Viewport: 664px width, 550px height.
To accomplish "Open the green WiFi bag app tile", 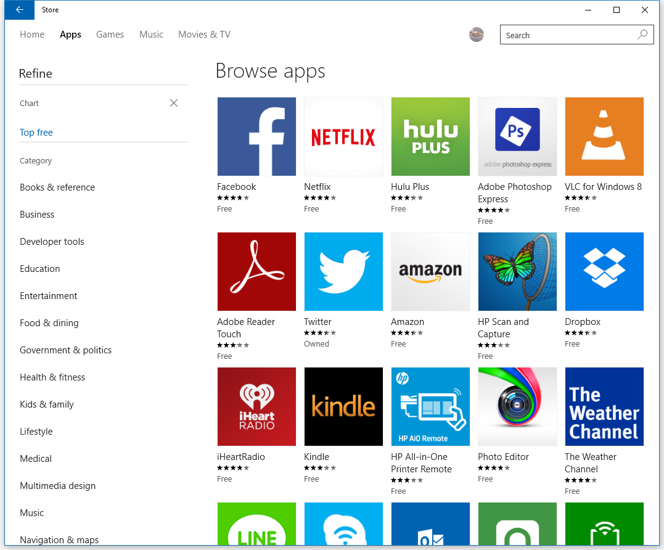I will [x=604, y=523].
